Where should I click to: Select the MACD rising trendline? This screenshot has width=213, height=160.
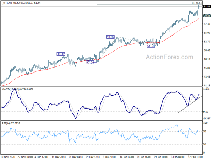click(190, 104)
